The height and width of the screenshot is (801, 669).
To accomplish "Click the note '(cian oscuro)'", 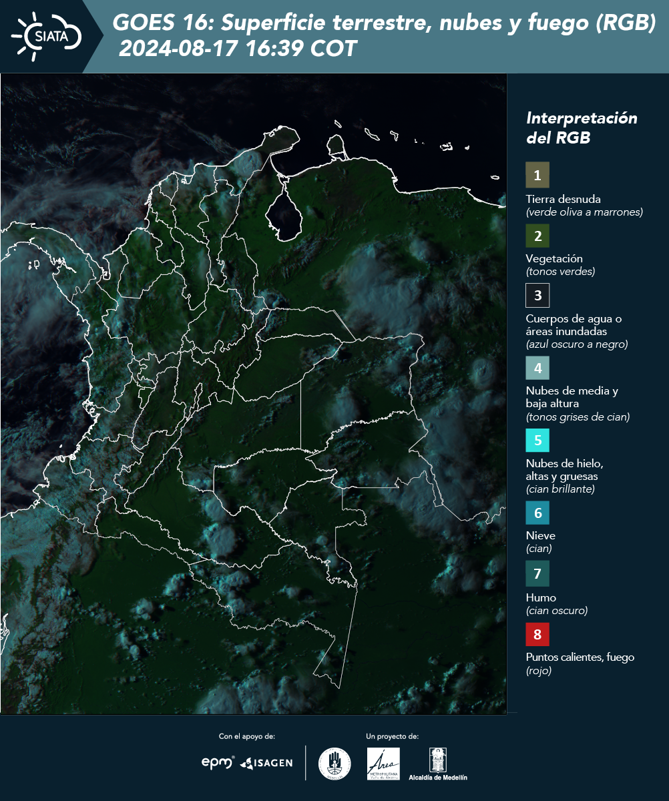I will (557, 611).
